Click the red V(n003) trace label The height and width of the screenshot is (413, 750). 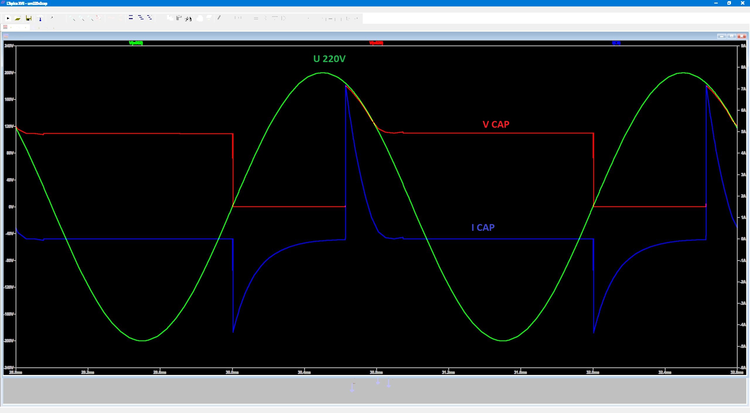click(376, 43)
